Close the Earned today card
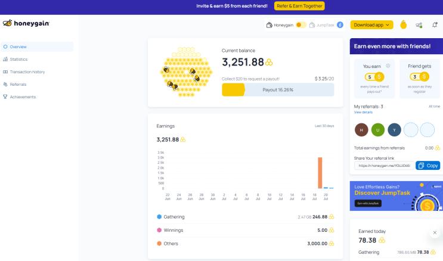The height and width of the screenshot is (261, 443). point(435,233)
